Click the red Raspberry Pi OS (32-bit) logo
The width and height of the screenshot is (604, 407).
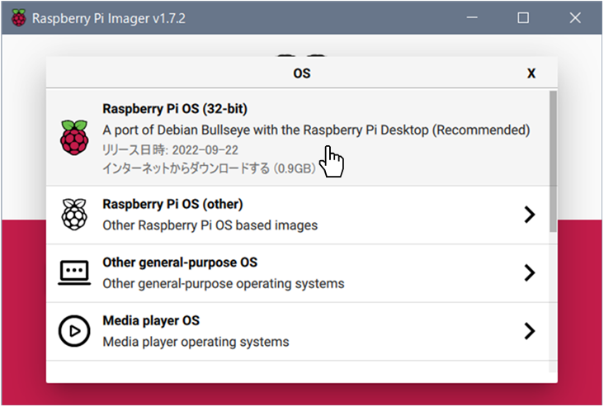pyautogui.click(x=74, y=137)
